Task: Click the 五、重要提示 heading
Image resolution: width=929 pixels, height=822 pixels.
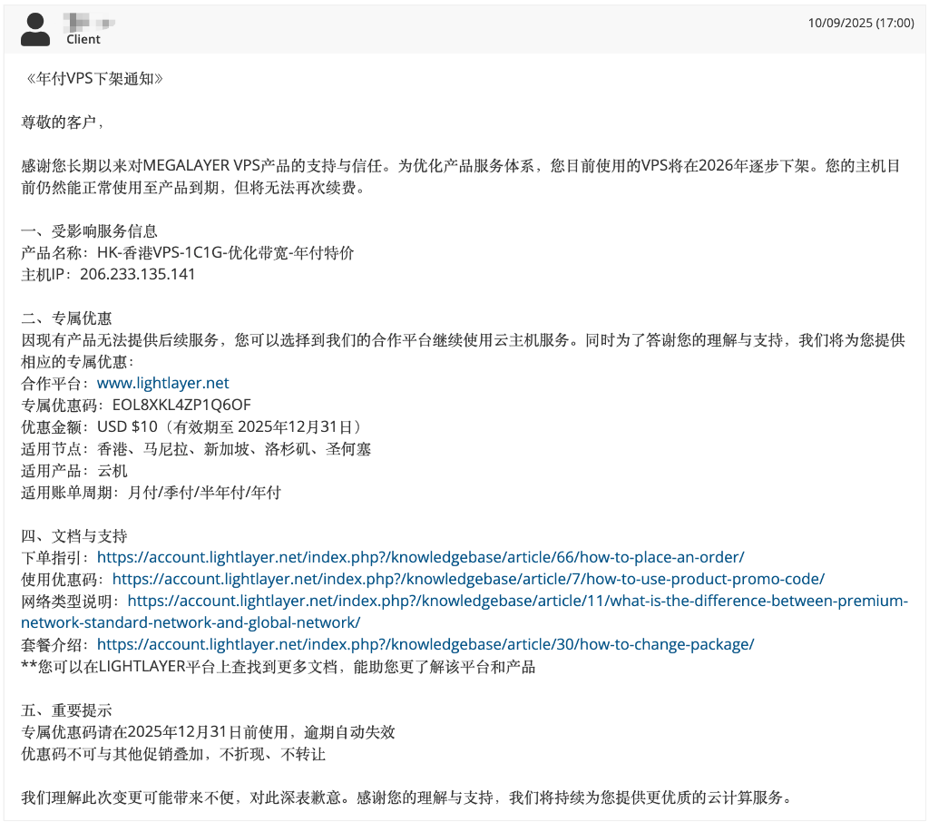Action: pyautogui.click(x=66, y=710)
